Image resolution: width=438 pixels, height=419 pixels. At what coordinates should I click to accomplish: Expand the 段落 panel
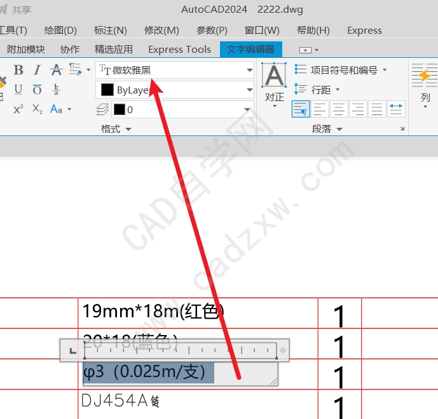point(327,129)
